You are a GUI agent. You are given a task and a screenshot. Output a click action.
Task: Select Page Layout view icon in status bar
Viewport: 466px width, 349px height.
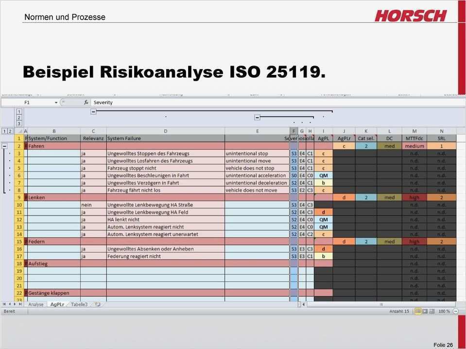tap(425, 311)
